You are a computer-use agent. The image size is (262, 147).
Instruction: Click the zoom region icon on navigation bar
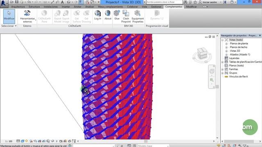212,80
